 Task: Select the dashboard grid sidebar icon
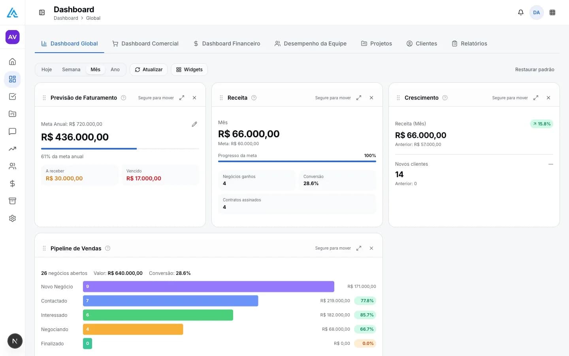(x=12, y=79)
